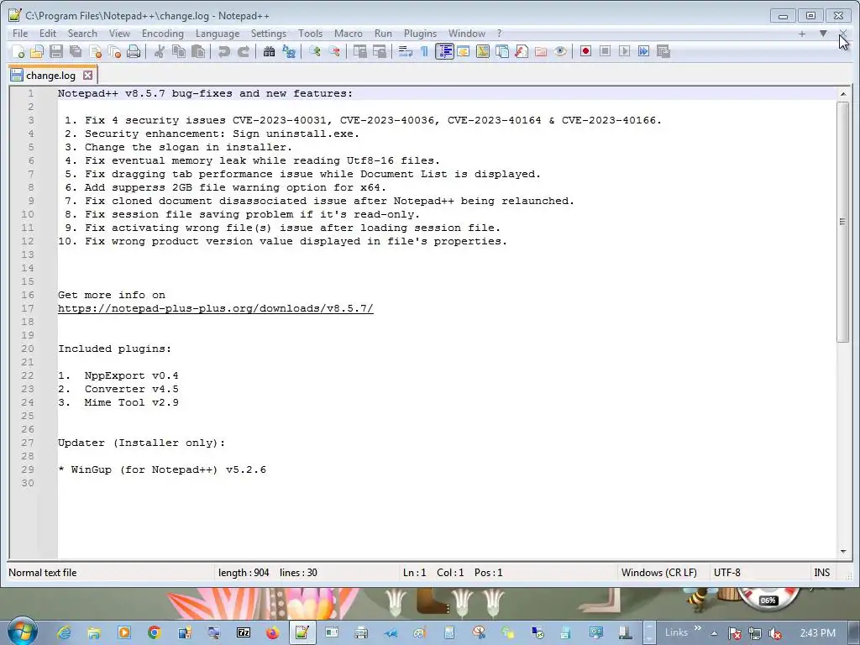Image resolution: width=860 pixels, height=645 pixels.
Task: Run macro multiple times icon
Action: 644,51
